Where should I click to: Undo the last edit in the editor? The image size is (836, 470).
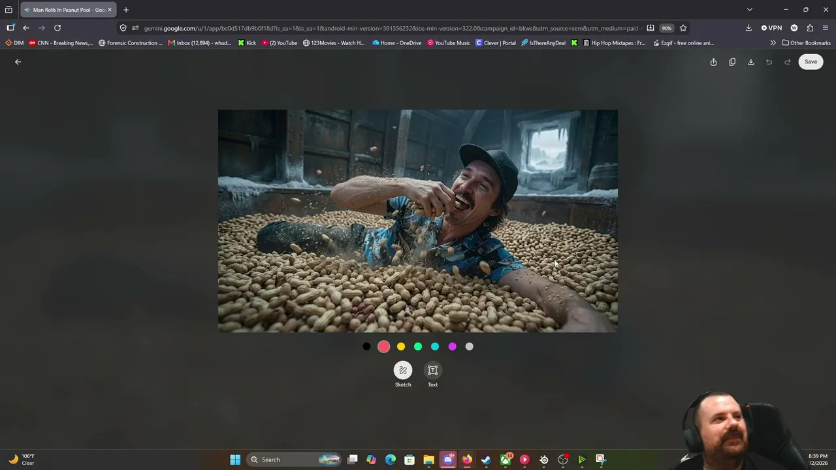click(x=769, y=62)
